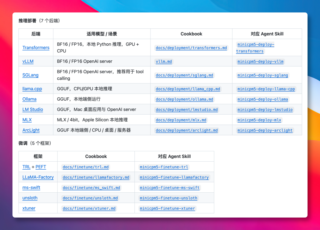320x230 pixels.
Task: Click the deployment table Cookbook header
Action: tap(191, 34)
